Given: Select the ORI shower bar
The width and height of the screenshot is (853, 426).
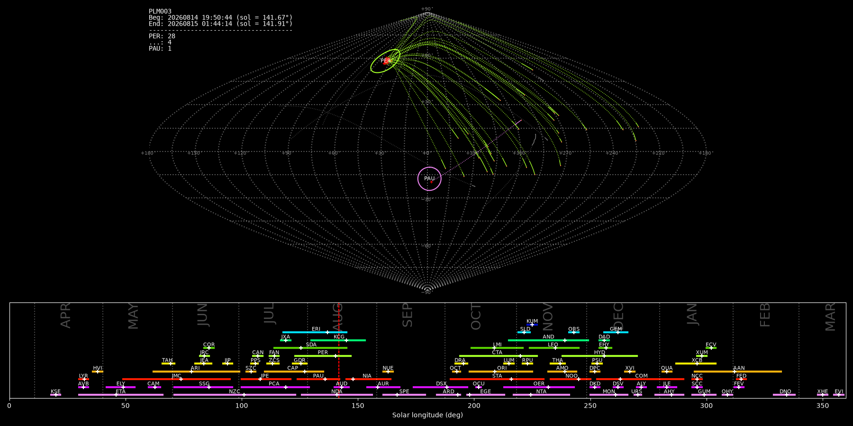Looking at the screenshot, I should click(x=500, y=372).
